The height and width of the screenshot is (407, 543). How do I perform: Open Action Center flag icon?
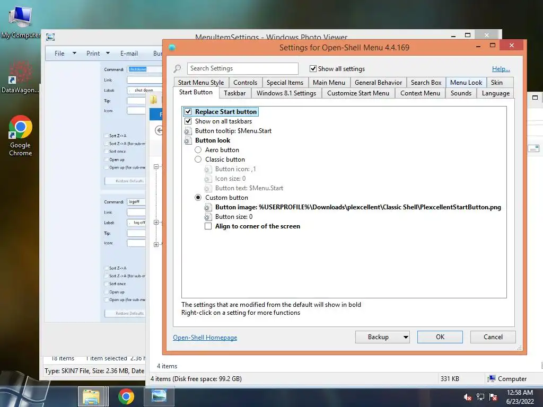click(x=493, y=397)
